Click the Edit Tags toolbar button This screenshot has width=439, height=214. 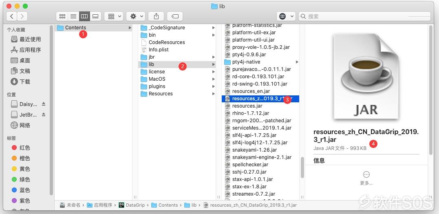(175, 16)
